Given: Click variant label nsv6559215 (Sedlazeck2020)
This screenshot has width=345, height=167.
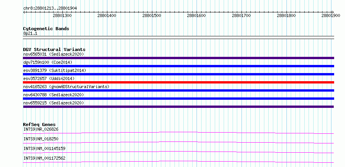Looking at the screenshot, I should [53, 103].
